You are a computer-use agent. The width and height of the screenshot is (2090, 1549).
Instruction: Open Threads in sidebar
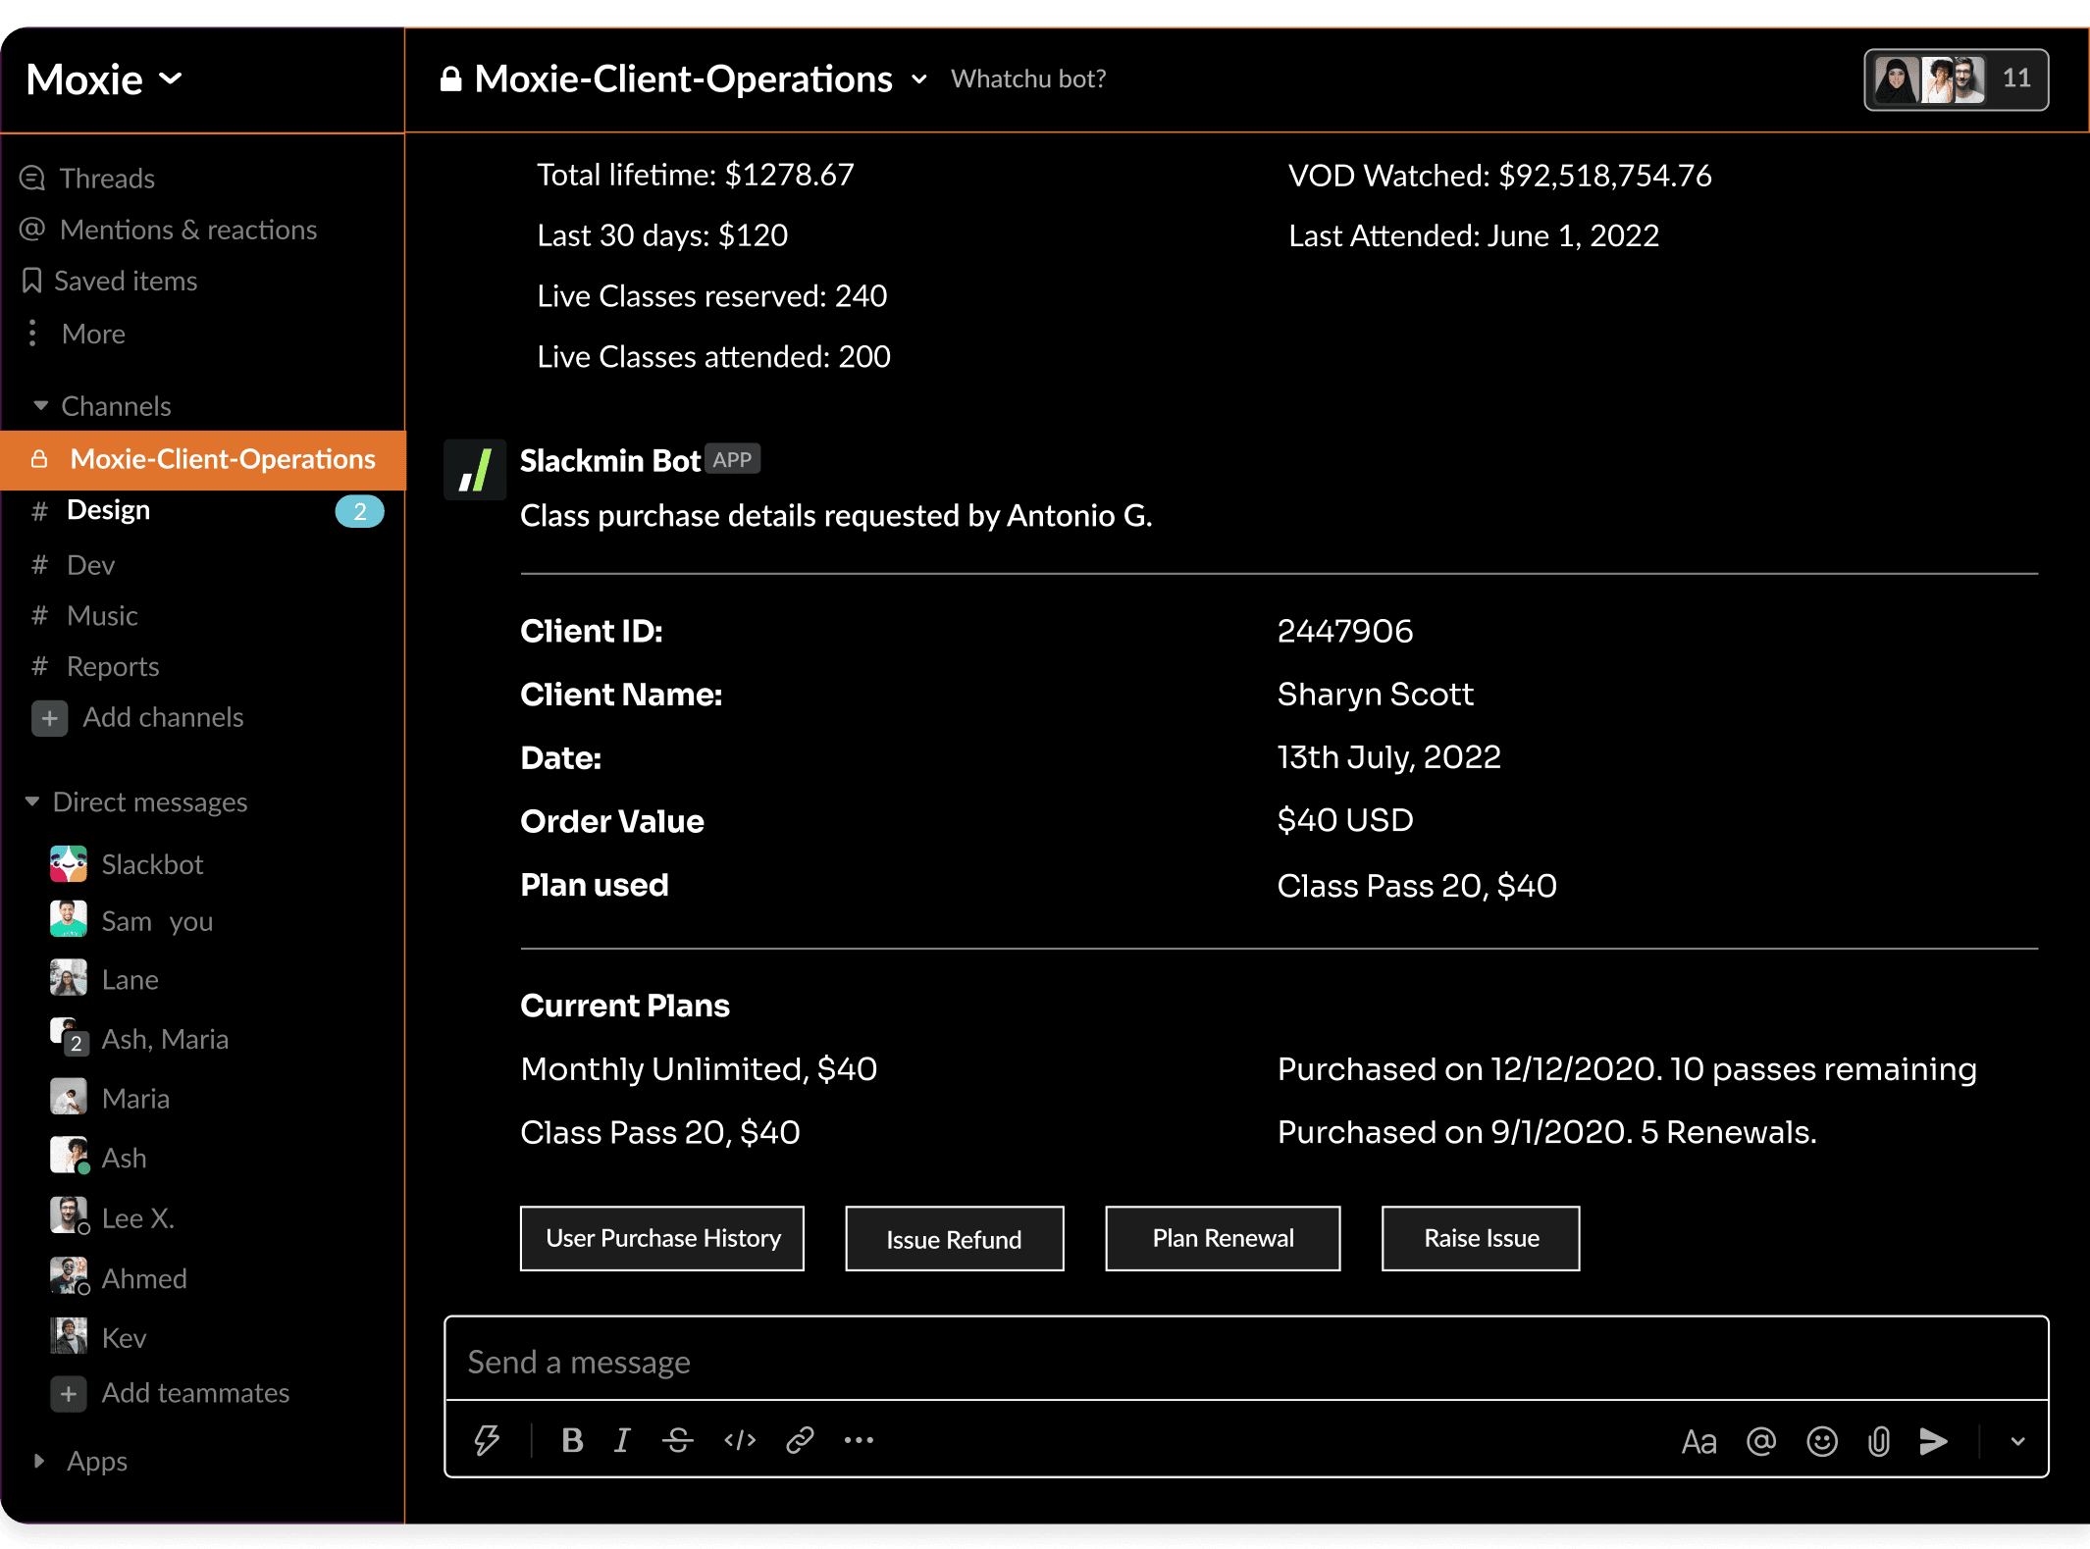pos(106,179)
